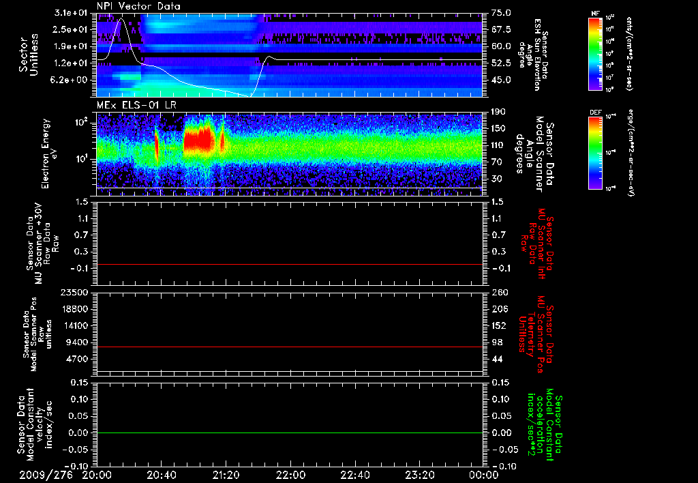Click the "DEF" color bar label
This screenshot has height=483, width=698.
(596, 113)
